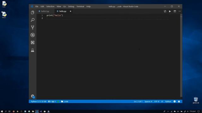Screen dimensions: 202x113
Task: Run Python file with the play button
Action: 170,11
